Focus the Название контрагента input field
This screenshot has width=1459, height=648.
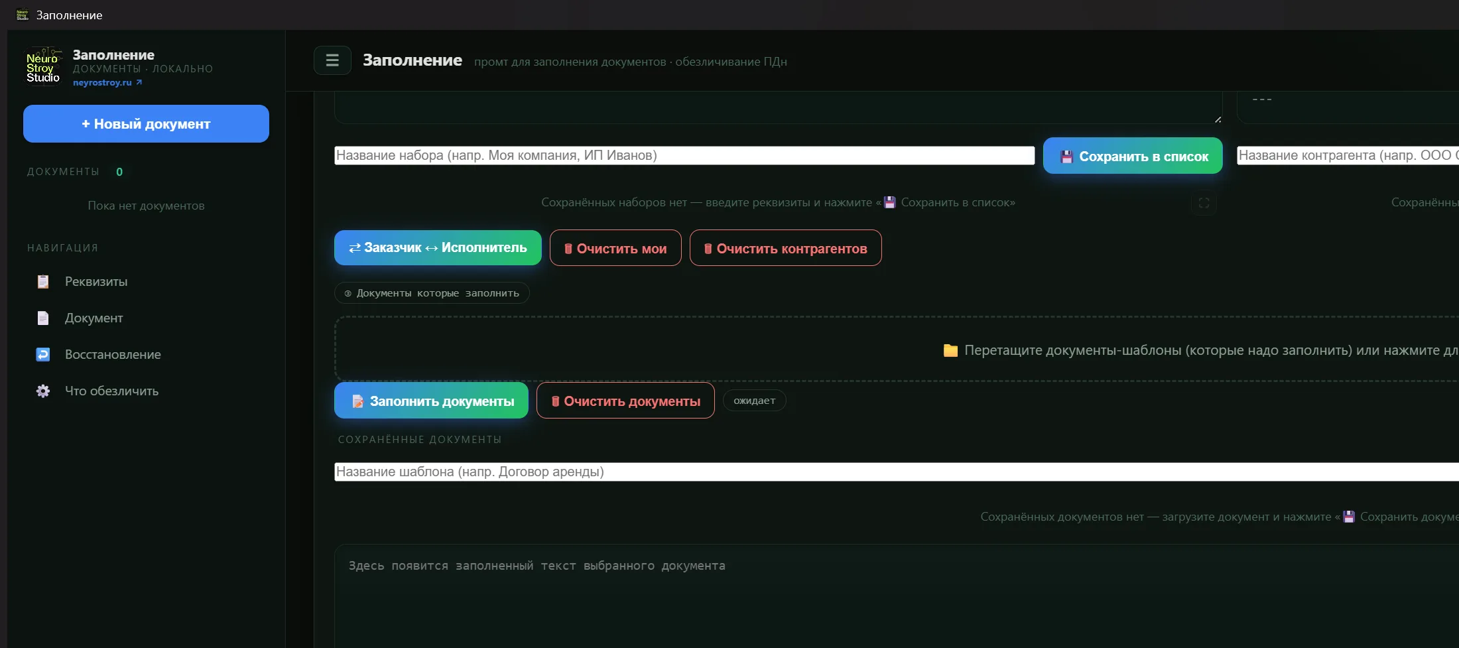coord(1348,155)
